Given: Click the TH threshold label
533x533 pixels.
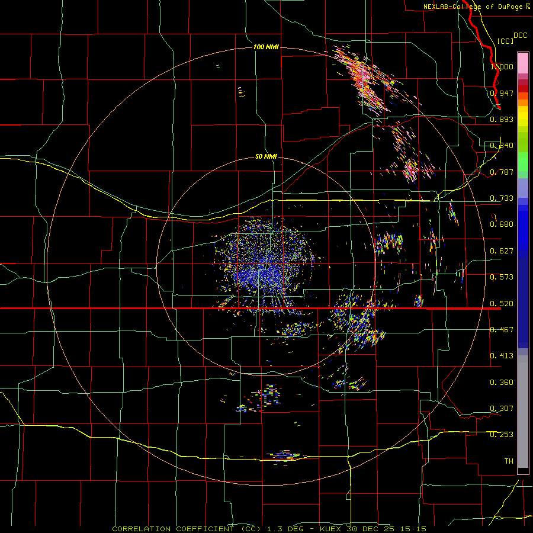Looking at the screenshot, I should click(x=509, y=461).
